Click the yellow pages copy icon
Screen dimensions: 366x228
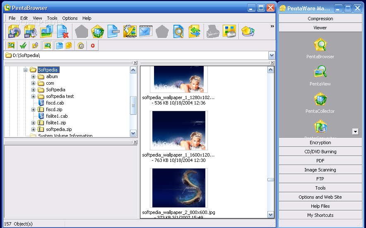(69, 45)
